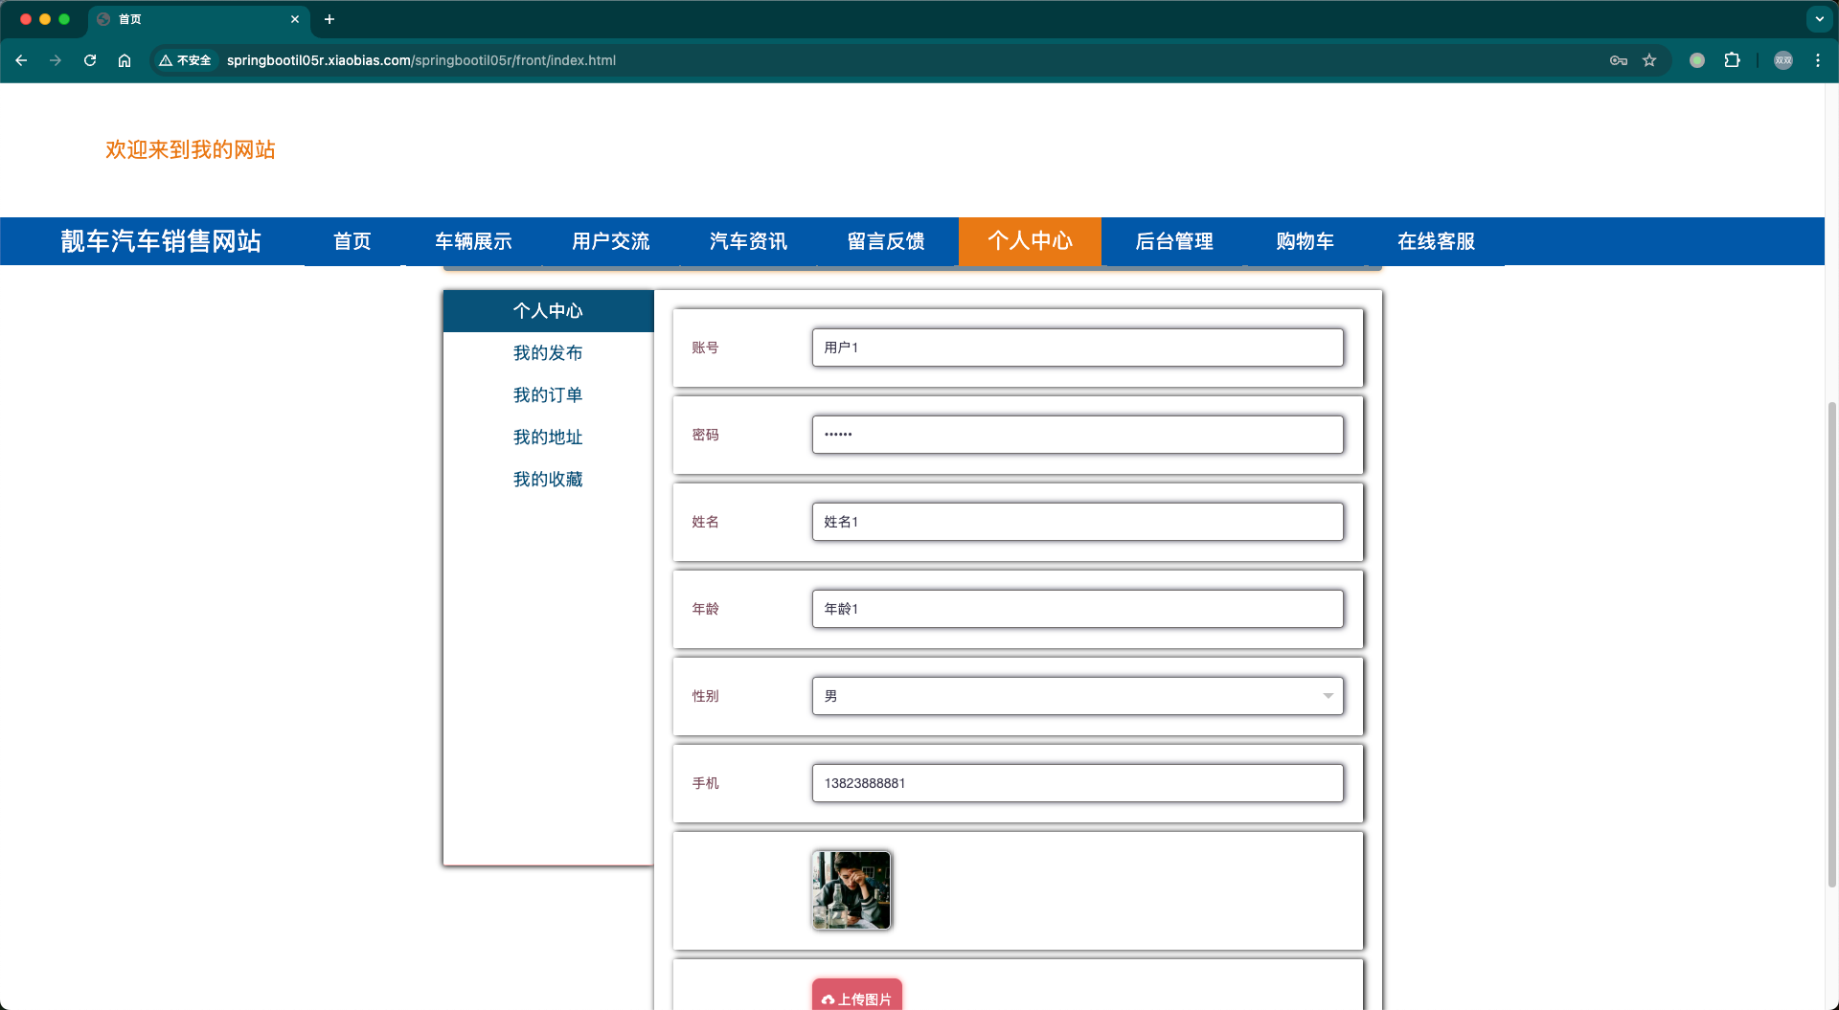
Task: Open saved passwords key icon
Action: [1619, 60]
